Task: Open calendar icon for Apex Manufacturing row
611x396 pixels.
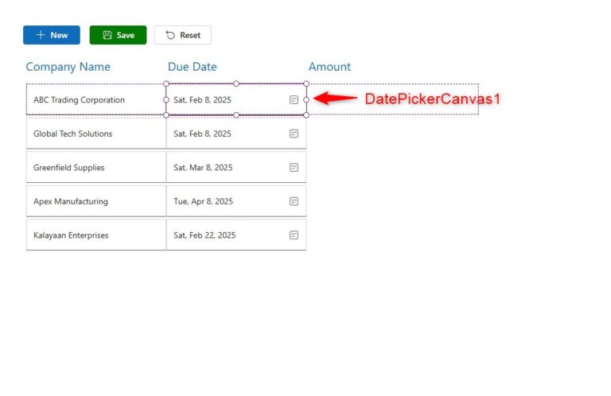Action: 294,201
